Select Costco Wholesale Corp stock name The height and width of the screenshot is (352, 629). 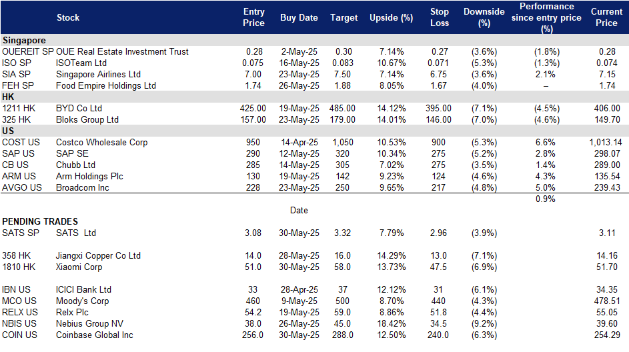[x=101, y=142]
